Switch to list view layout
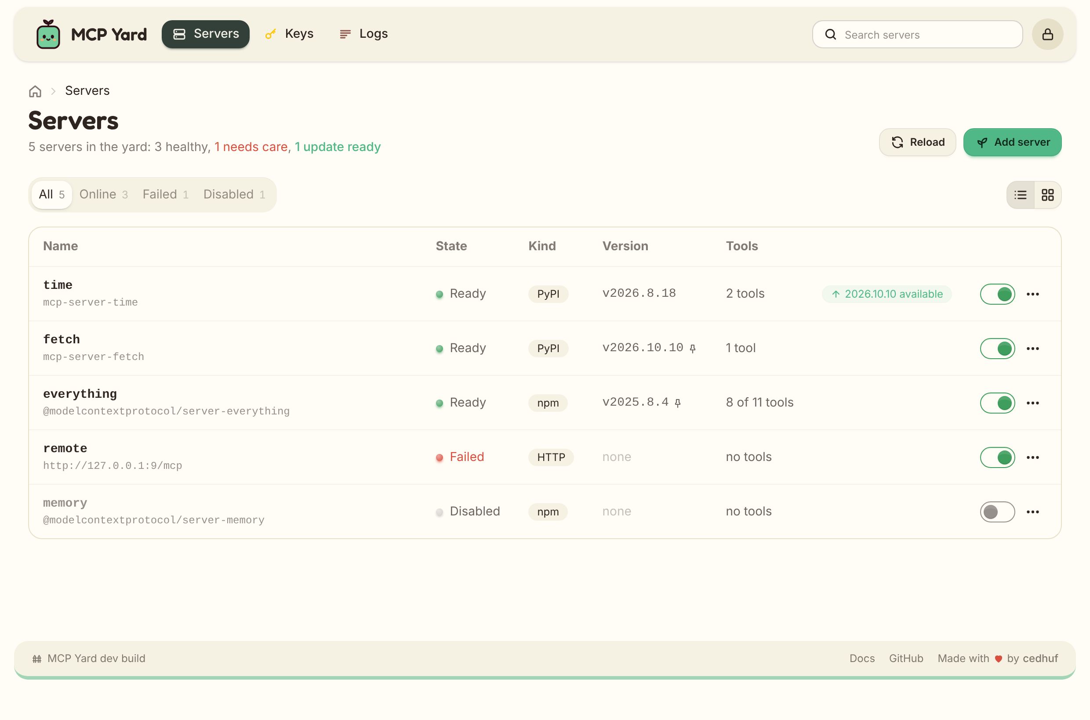 coord(1021,194)
